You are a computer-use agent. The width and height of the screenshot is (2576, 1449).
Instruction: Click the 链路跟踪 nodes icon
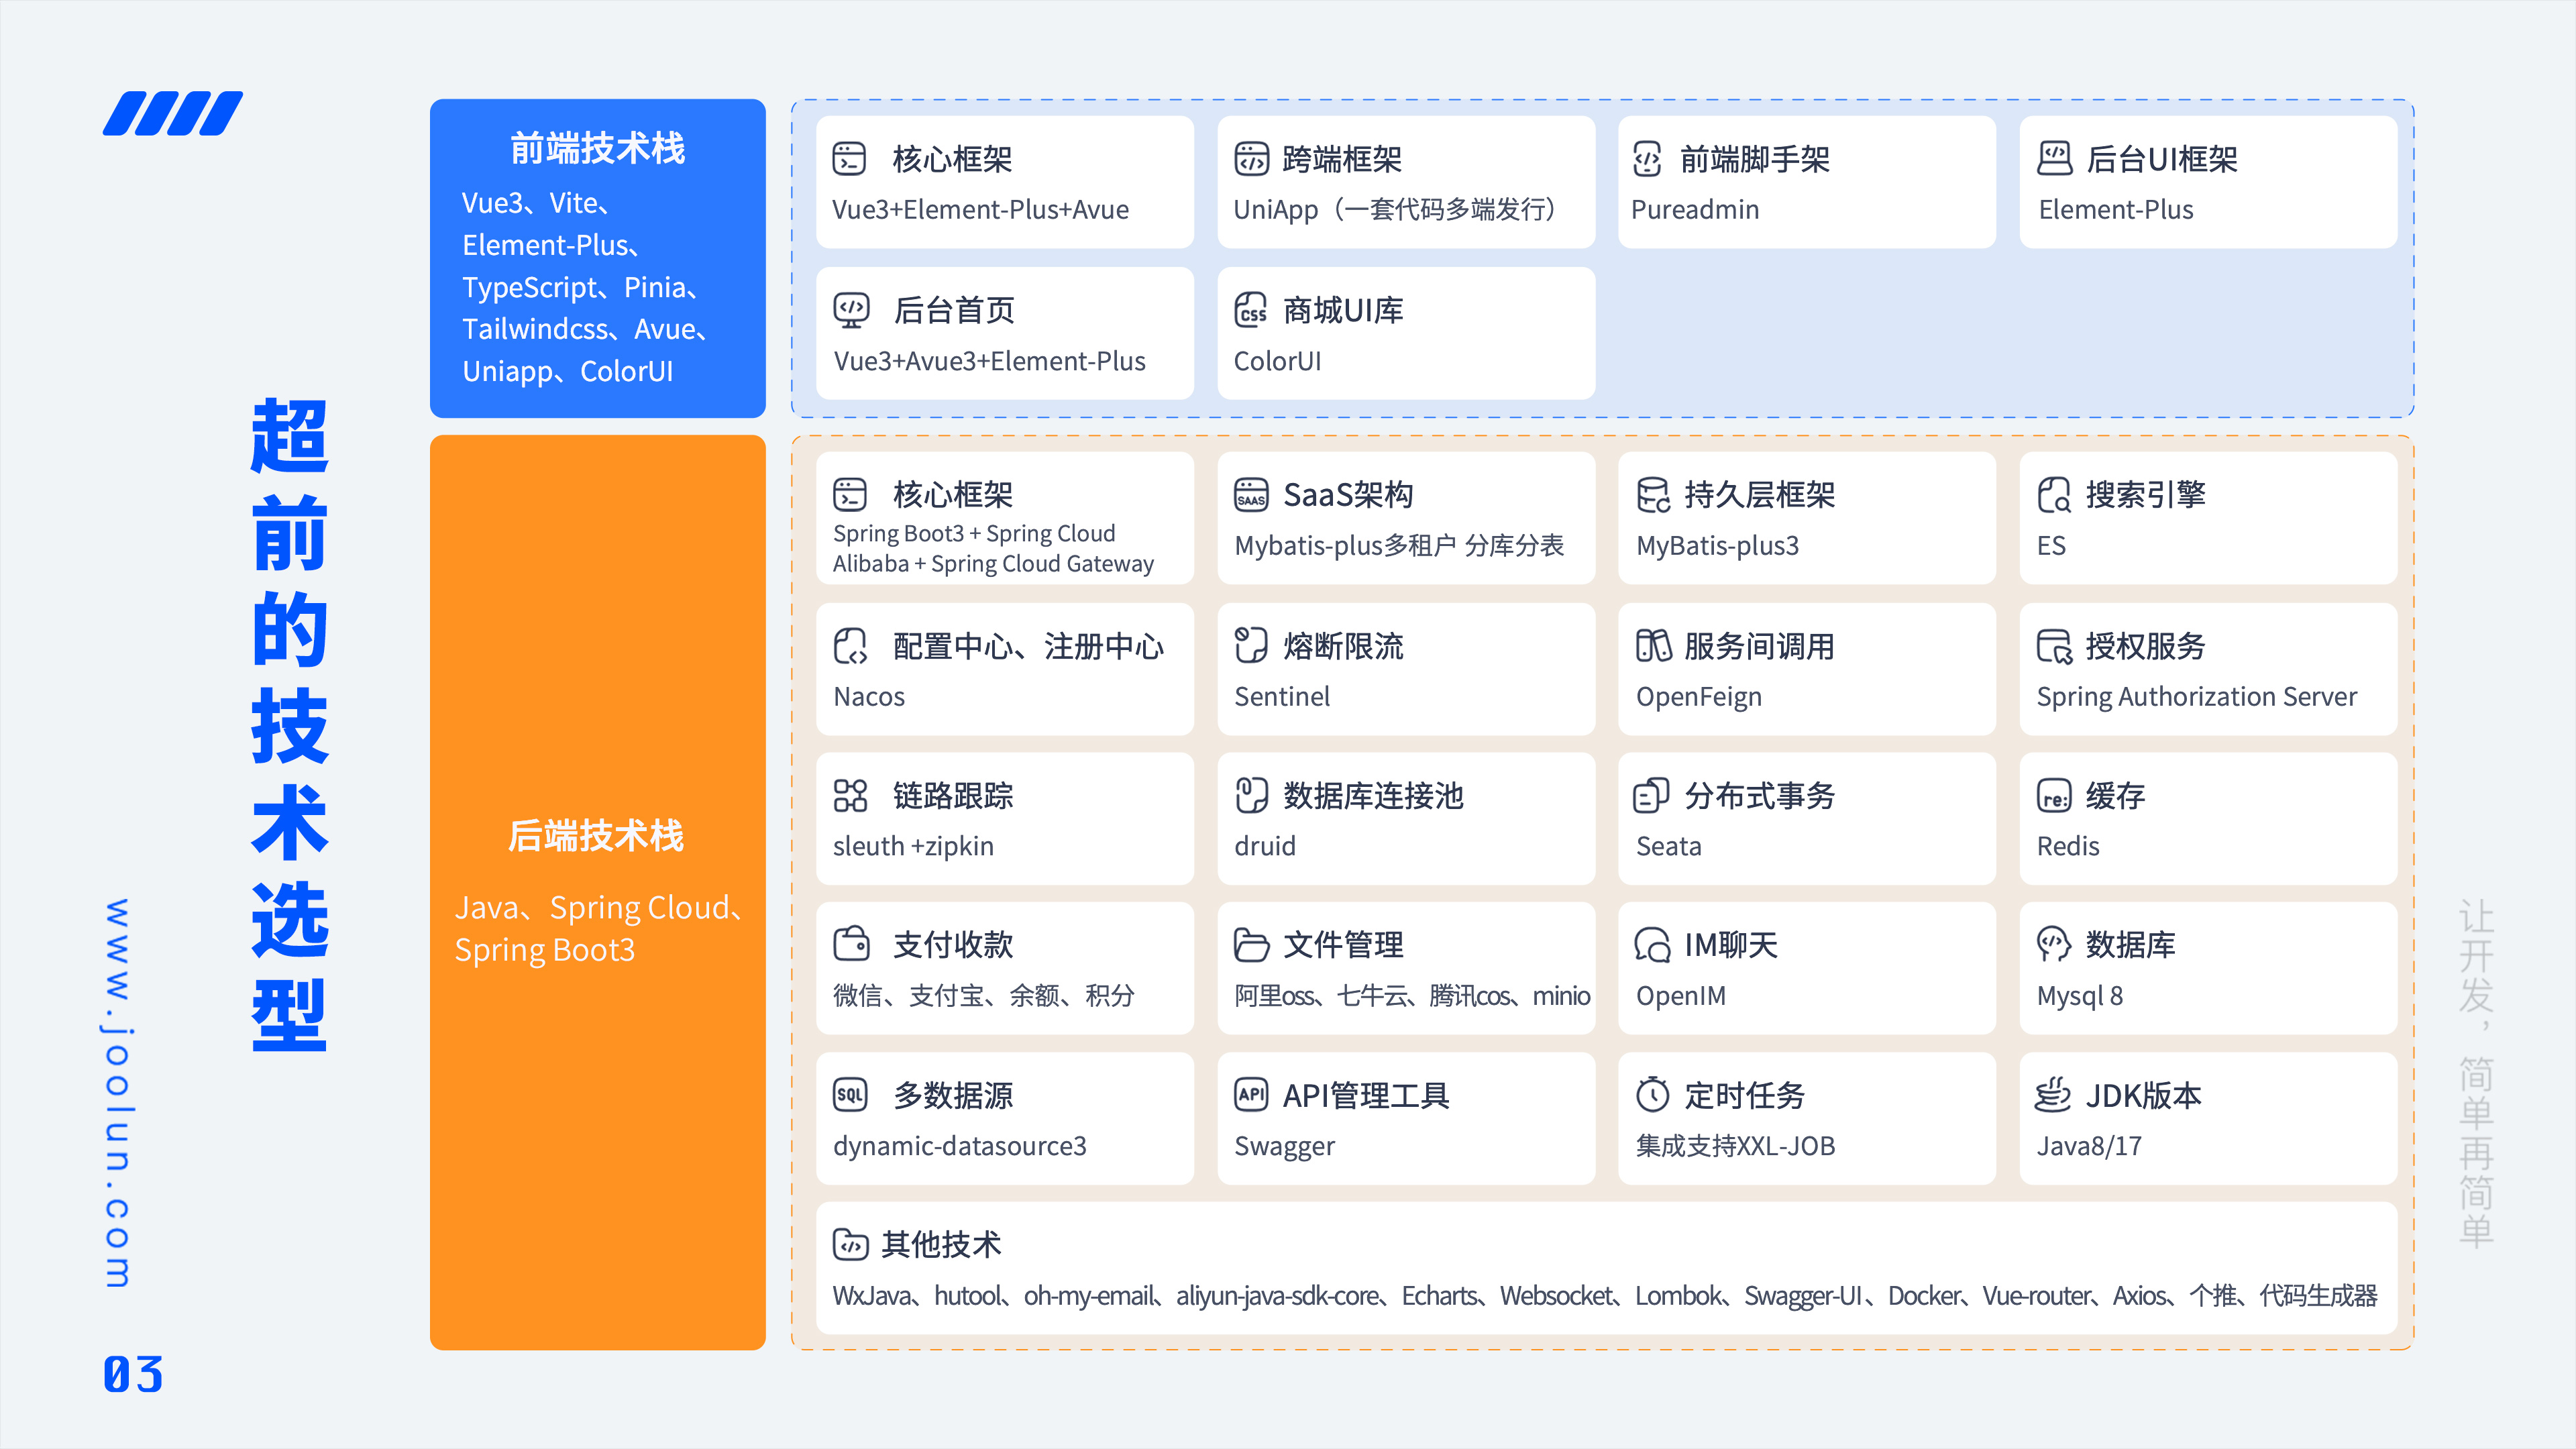pos(850,795)
